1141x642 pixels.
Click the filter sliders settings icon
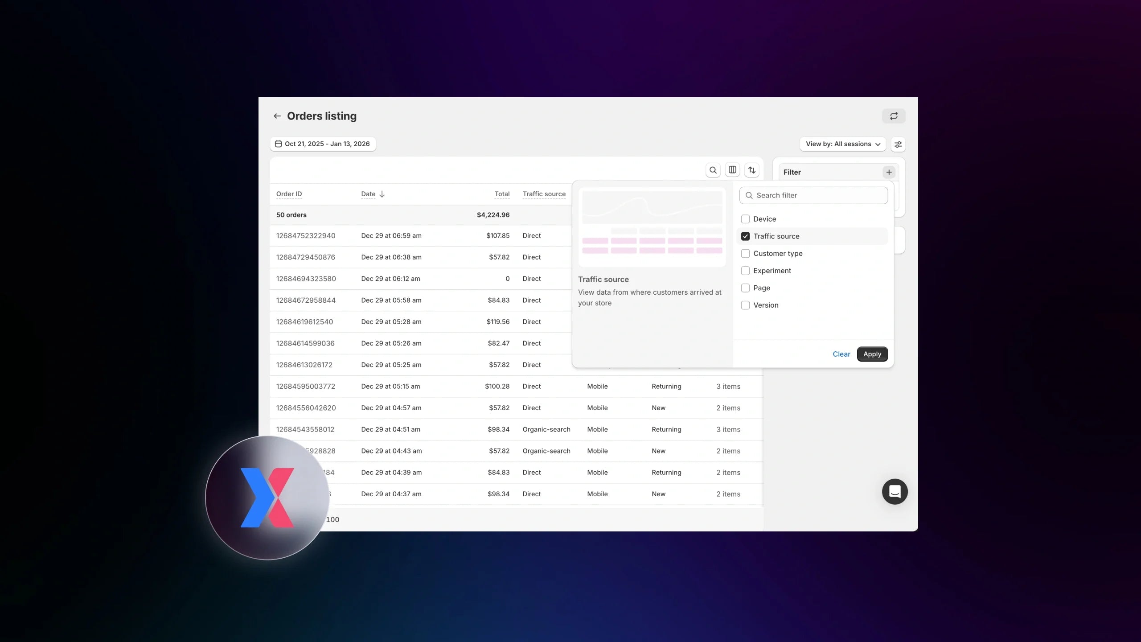[x=898, y=144]
